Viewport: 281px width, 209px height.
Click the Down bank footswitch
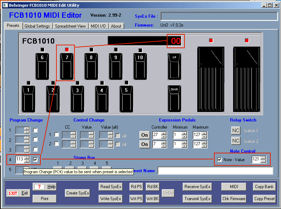[x=174, y=99]
